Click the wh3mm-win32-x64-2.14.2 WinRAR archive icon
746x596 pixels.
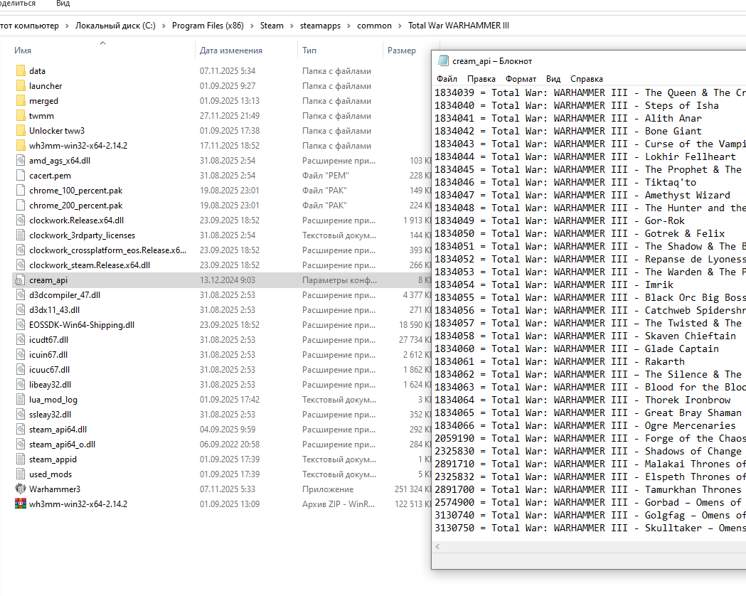coord(21,504)
